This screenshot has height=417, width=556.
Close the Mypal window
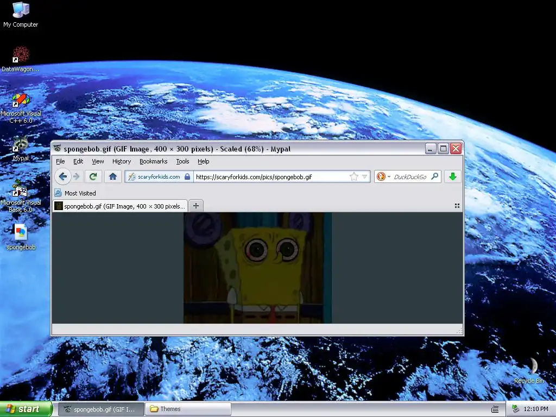(456, 149)
